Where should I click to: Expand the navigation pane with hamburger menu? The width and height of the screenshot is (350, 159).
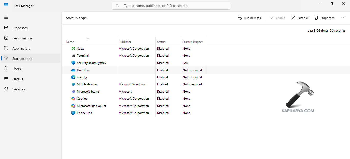point(6,17)
